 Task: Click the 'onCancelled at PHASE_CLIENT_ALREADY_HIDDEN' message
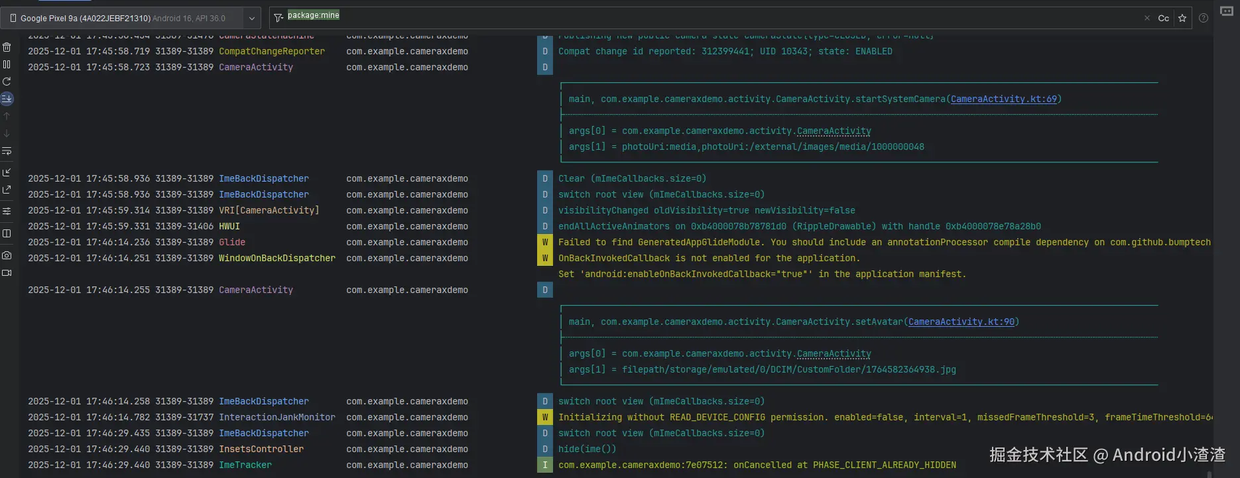757,465
